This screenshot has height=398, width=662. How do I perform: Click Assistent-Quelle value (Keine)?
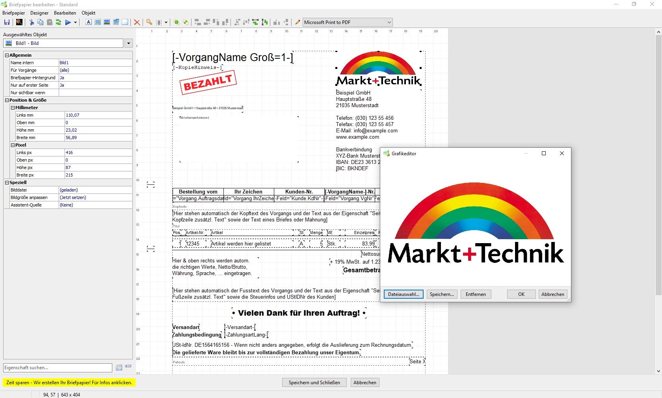tap(95, 205)
